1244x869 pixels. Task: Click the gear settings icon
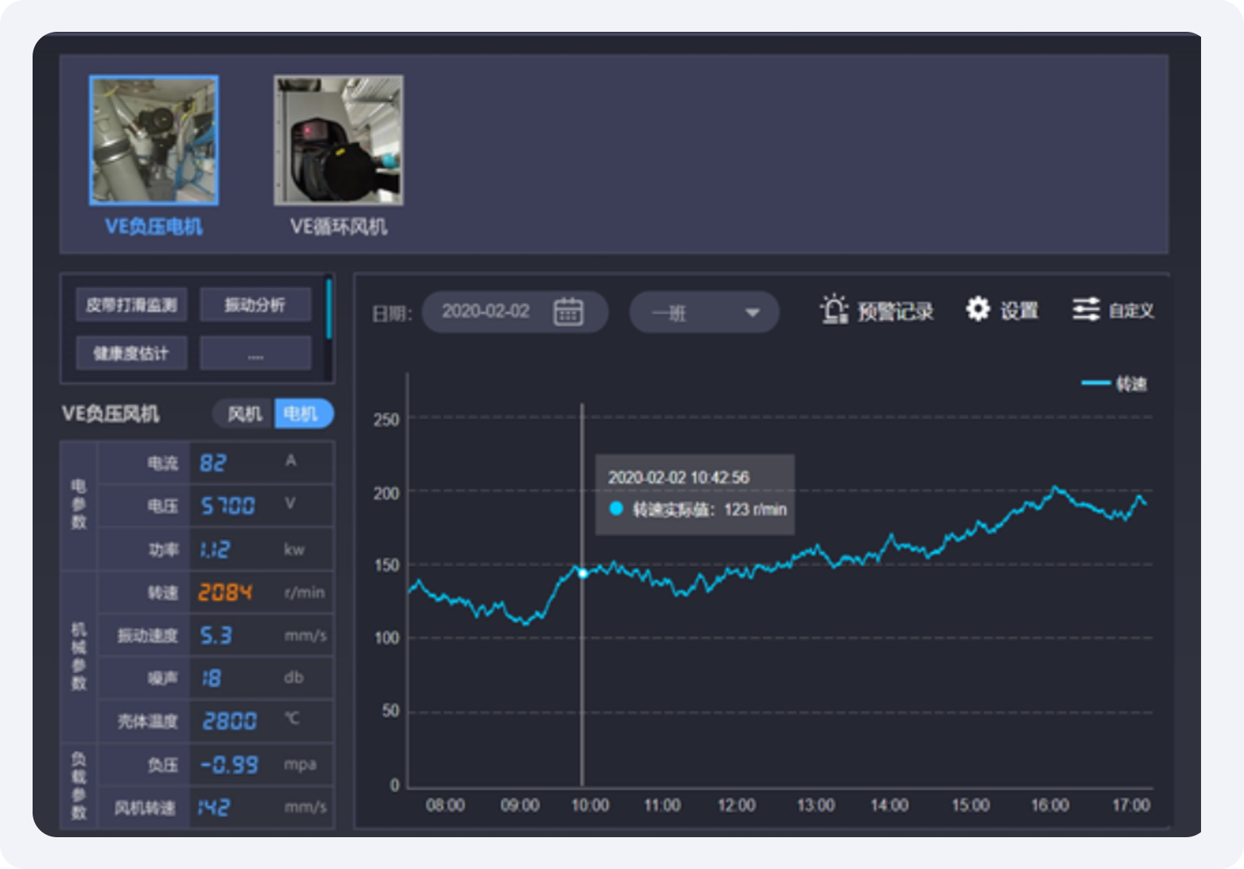click(x=978, y=308)
